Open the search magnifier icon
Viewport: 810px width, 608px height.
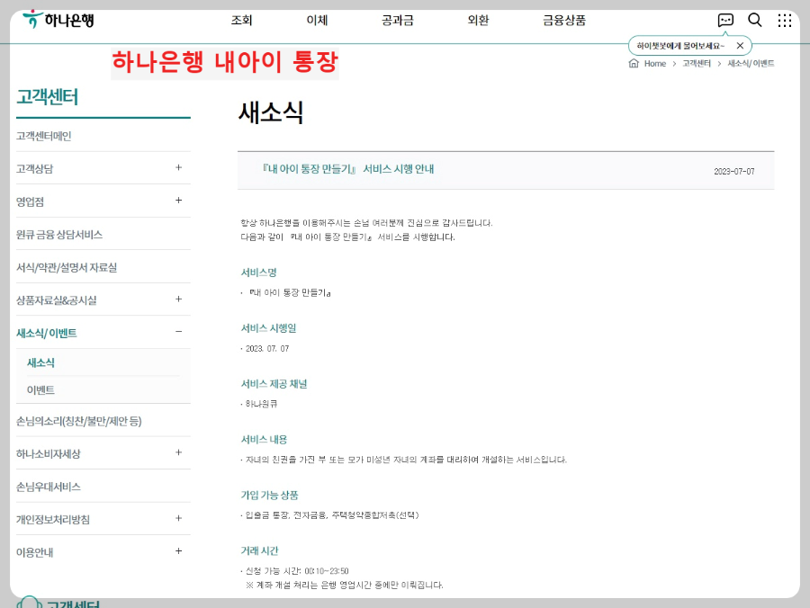point(755,20)
